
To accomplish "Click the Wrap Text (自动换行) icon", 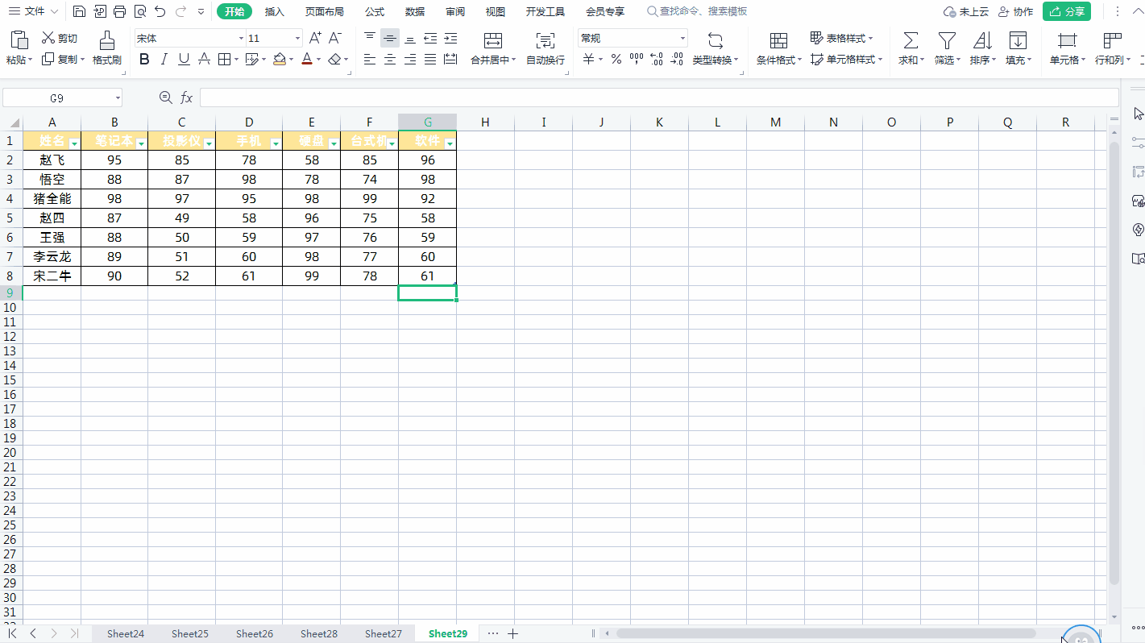I will pyautogui.click(x=546, y=41).
